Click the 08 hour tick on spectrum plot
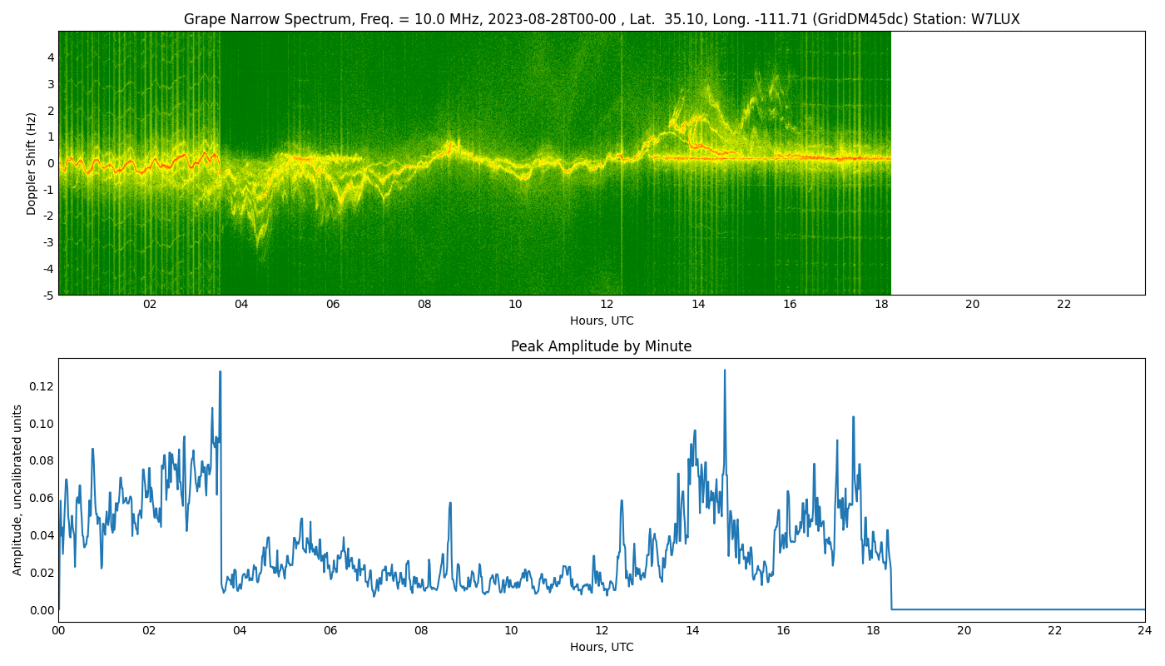 click(424, 305)
